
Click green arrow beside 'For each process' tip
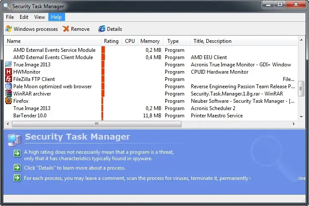(x=17, y=178)
